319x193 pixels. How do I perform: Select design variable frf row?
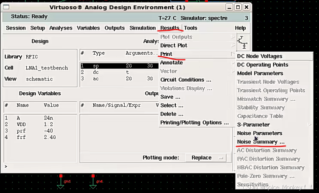point(40,137)
